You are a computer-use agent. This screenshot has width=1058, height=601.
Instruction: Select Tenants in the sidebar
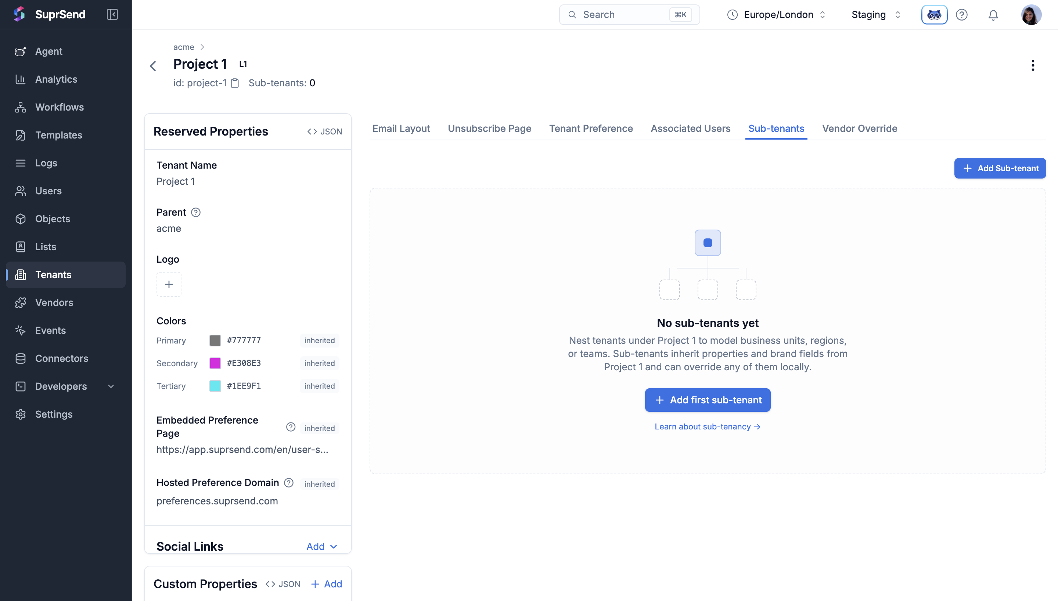pyautogui.click(x=66, y=274)
